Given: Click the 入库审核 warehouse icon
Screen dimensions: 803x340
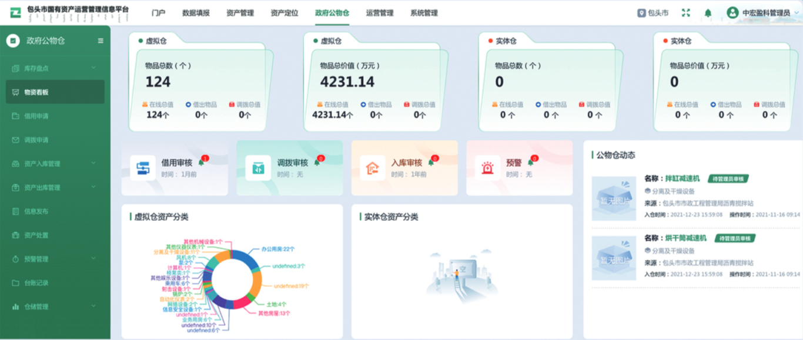Looking at the screenshot, I should [x=373, y=168].
